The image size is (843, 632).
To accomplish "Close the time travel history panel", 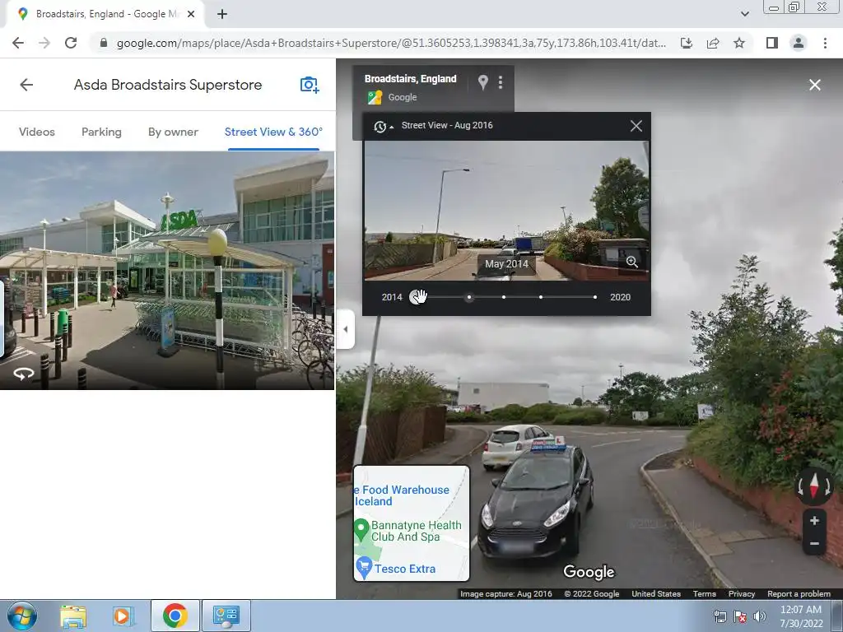I will click(x=636, y=126).
